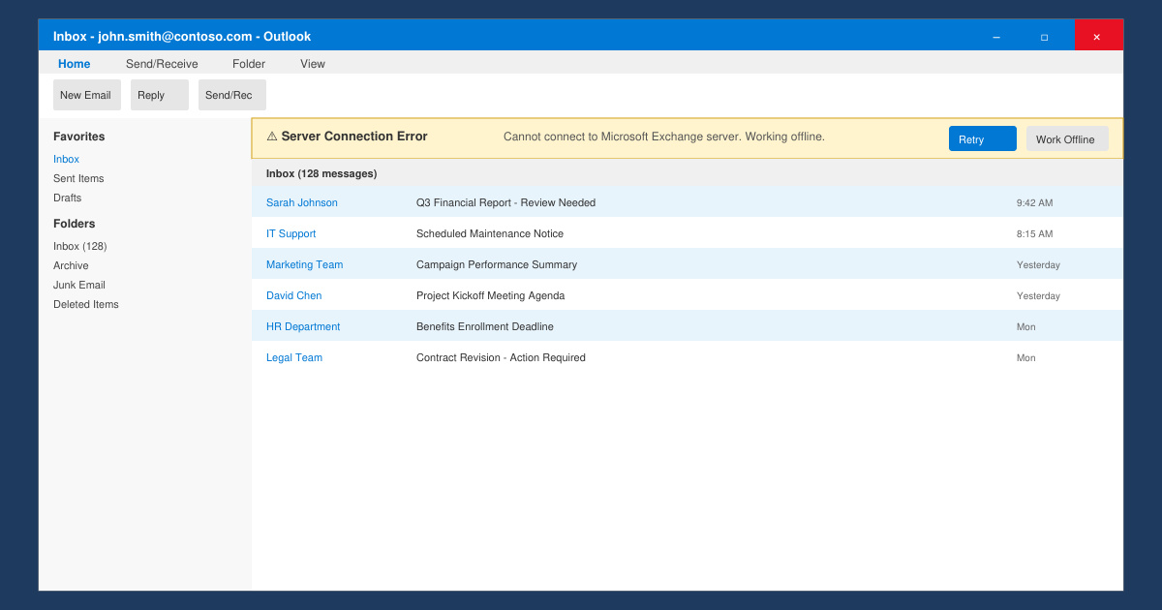Click the 8:15 AM timestamp
The image size is (1162, 610).
(x=1034, y=233)
